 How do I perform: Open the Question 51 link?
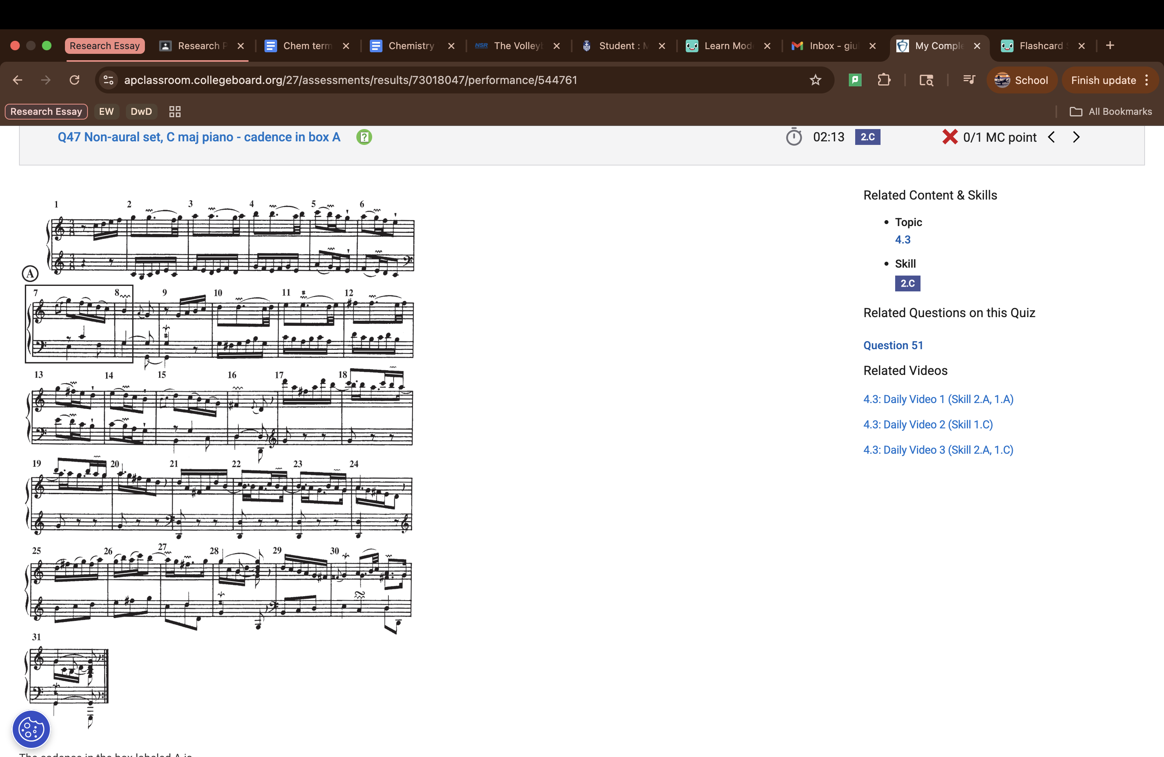point(892,345)
